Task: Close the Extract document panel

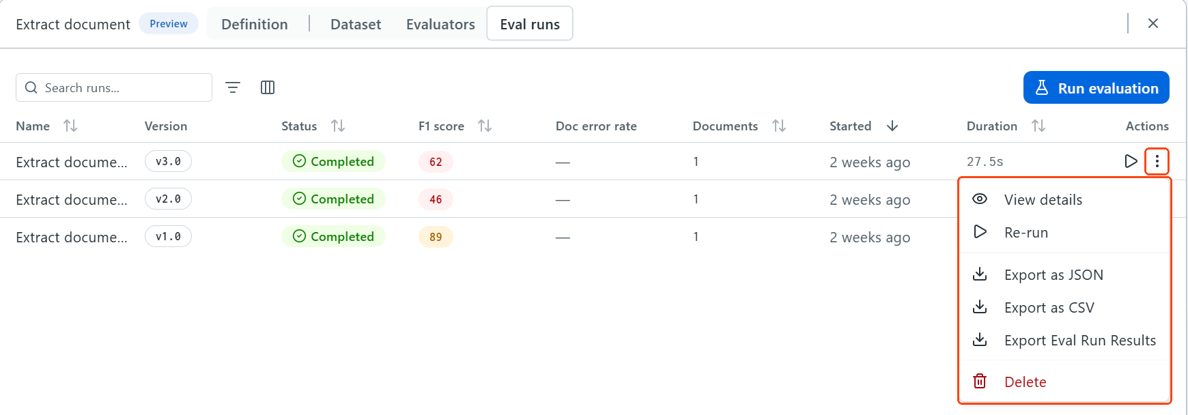Action: coord(1153,23)
